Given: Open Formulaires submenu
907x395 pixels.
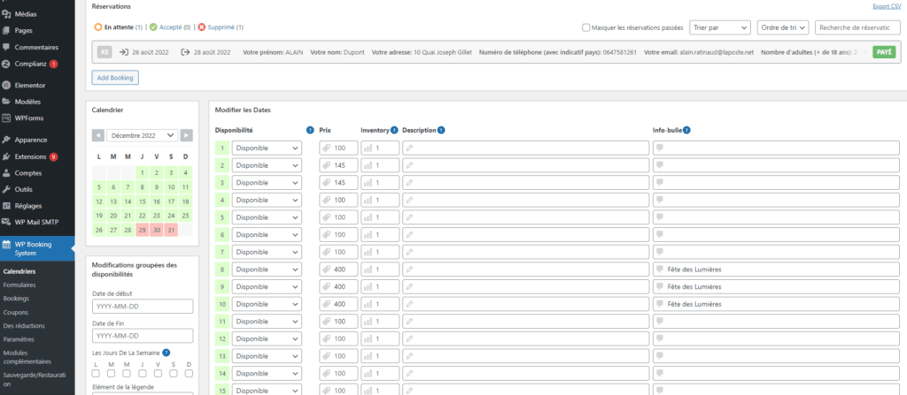Looking at the screenshot, I should pos(19,285).
